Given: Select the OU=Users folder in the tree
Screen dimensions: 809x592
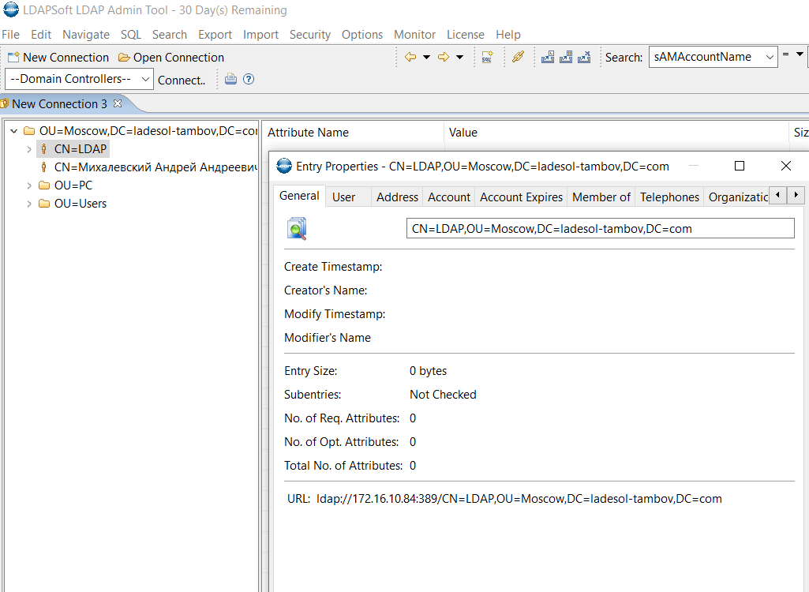Looking at the screenshot, I should point(81,204).
